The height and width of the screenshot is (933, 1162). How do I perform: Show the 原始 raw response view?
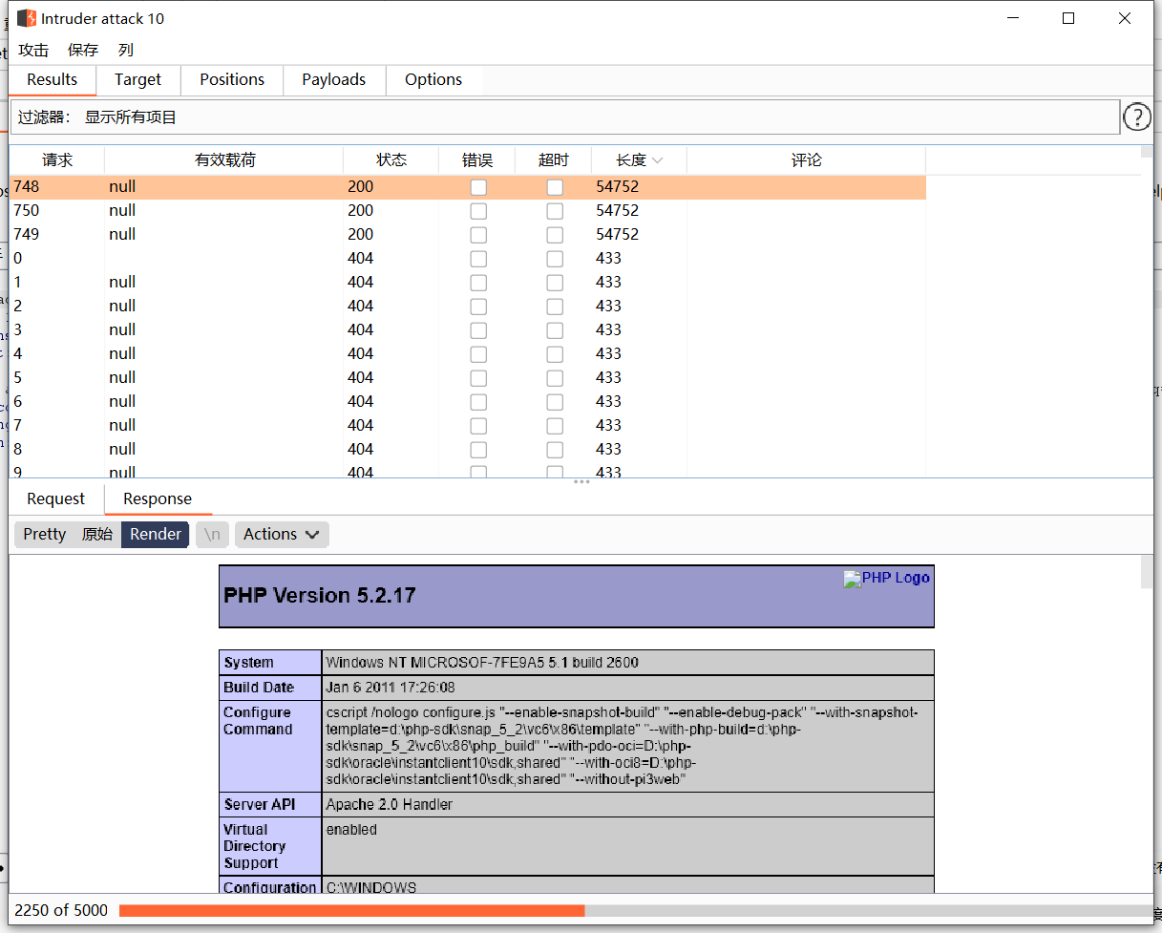97,534
